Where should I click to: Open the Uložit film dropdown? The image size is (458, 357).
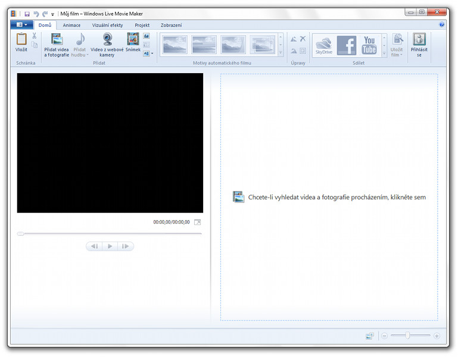(x=397, y=45)
